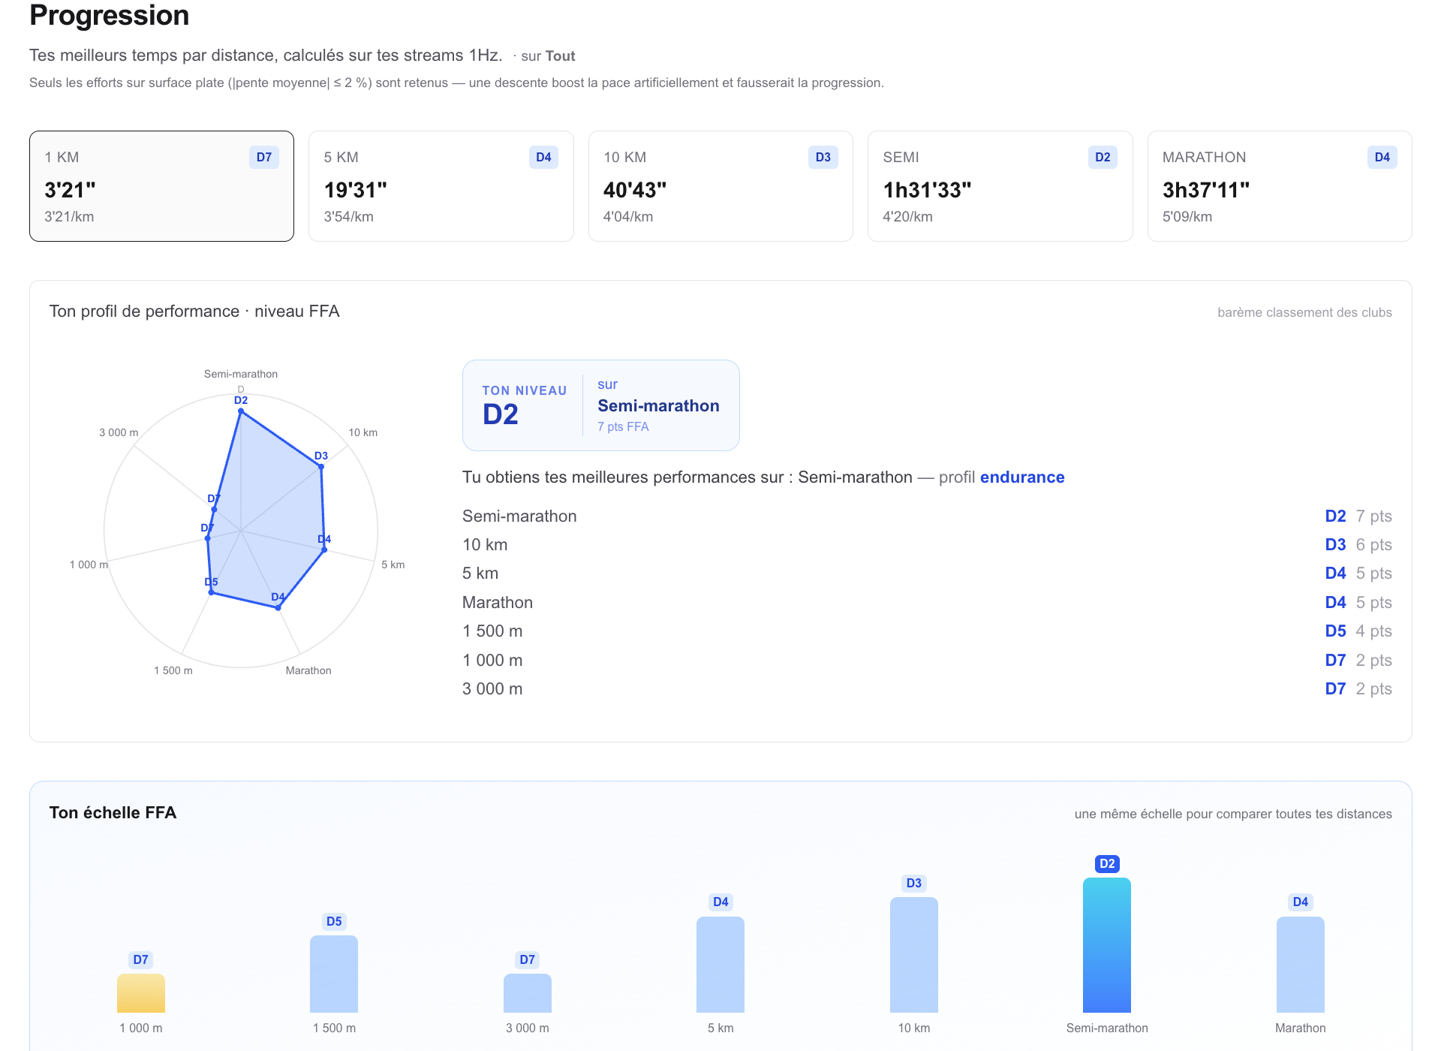1438x1051 pixels.
Task: Click the D4 badge on 5 KM card
Action: [543, 157]
